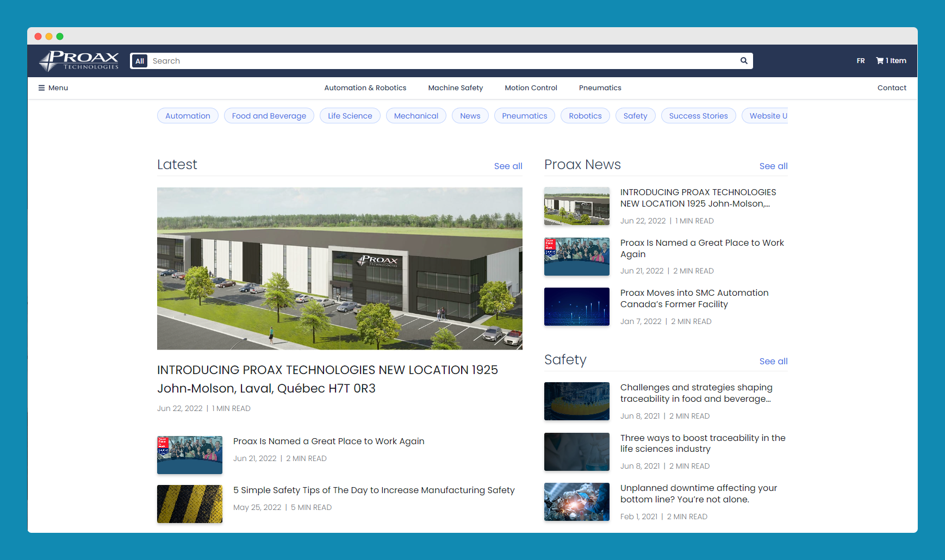Open the traceability food and beverage thumbnail
The width and height of the screenshot is (945, 560).
577,401
